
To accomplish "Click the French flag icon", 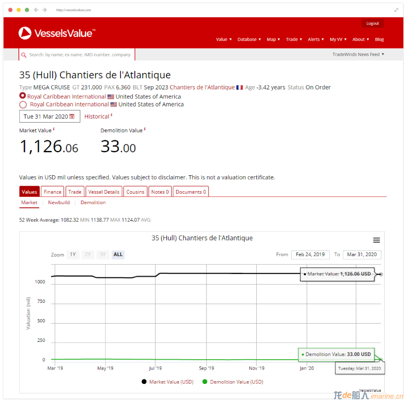I will [240, 87].
